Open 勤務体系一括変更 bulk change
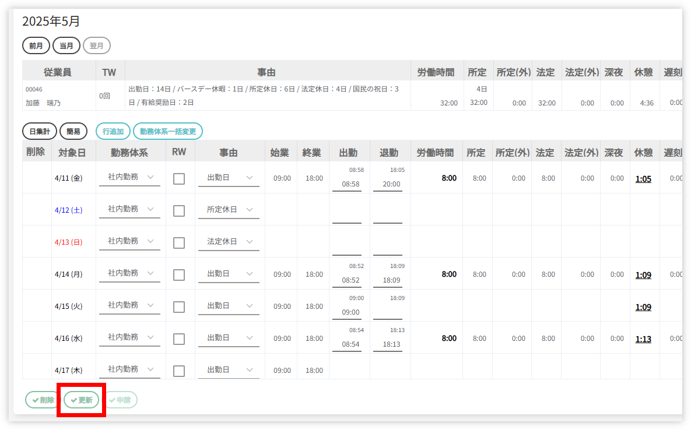691x430 pixels. click(168, 131)
